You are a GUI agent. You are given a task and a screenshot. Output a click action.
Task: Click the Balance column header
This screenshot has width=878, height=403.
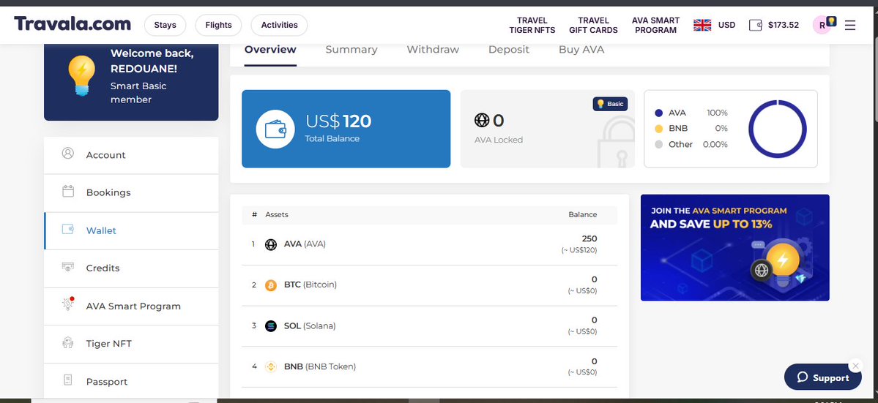[582, 214]
